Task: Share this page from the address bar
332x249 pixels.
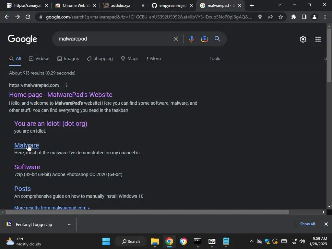Action: click(270, 17)
